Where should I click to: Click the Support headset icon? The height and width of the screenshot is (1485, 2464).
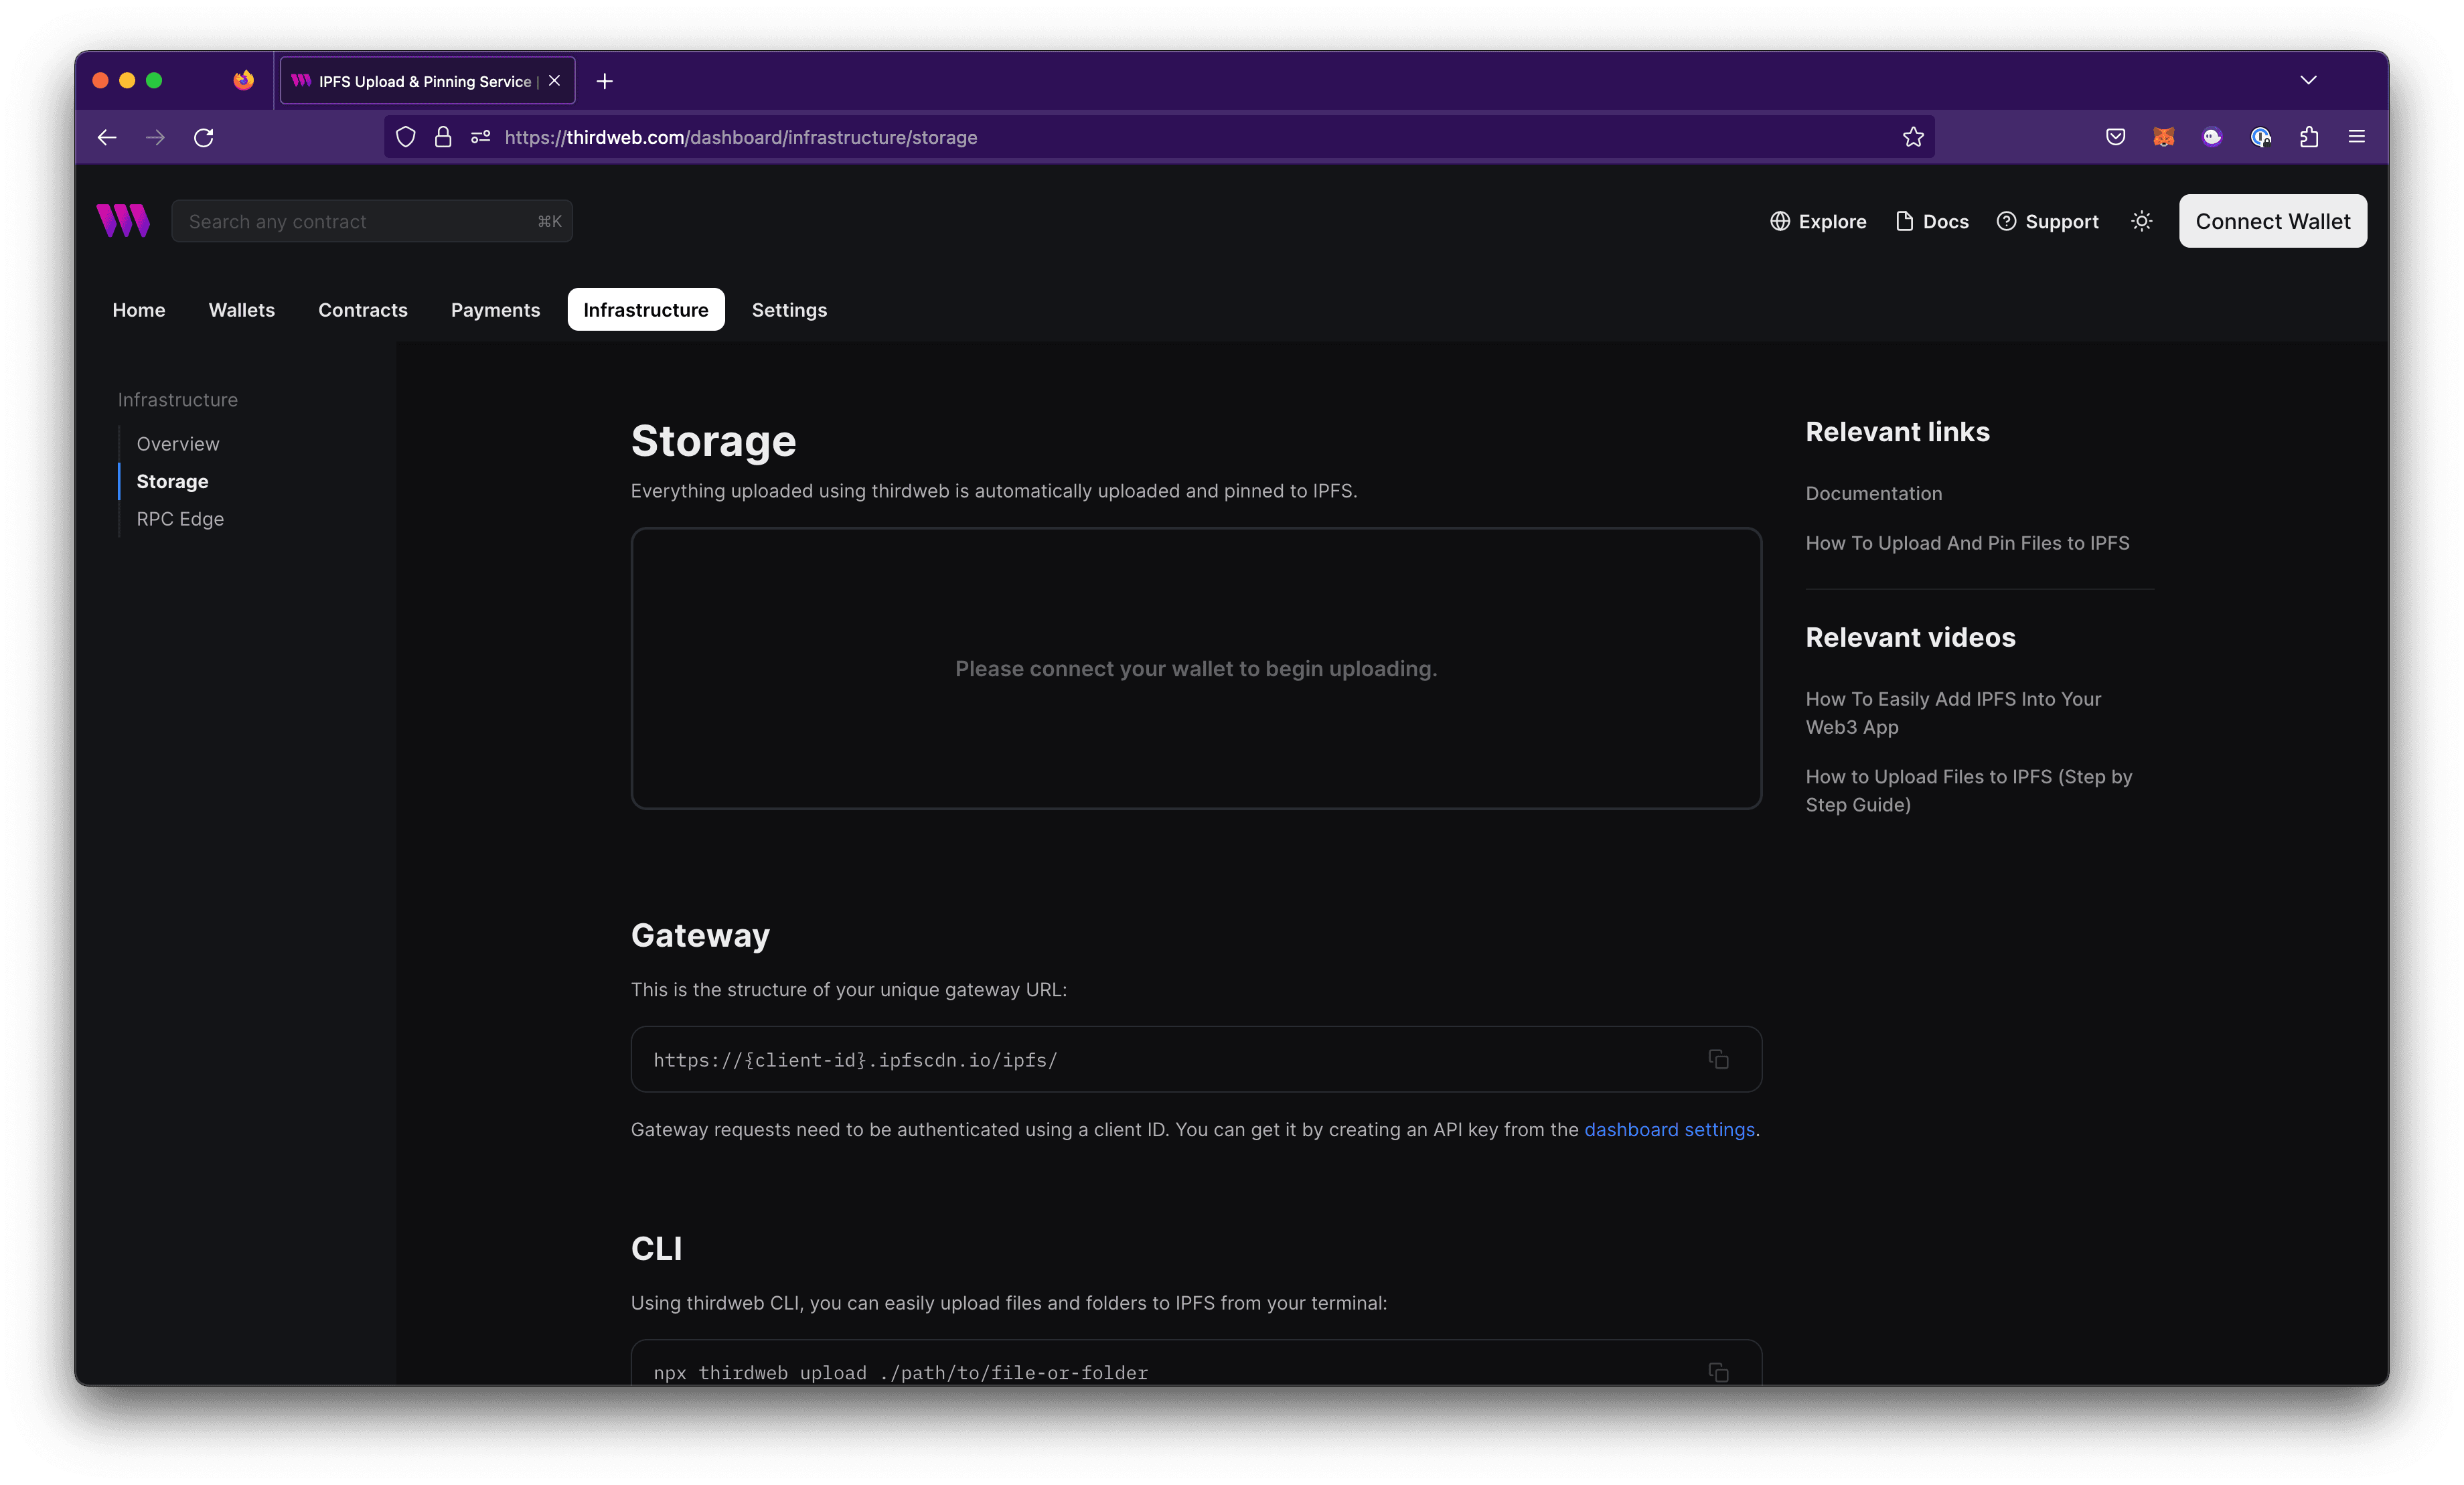[x=2007, y=220]
